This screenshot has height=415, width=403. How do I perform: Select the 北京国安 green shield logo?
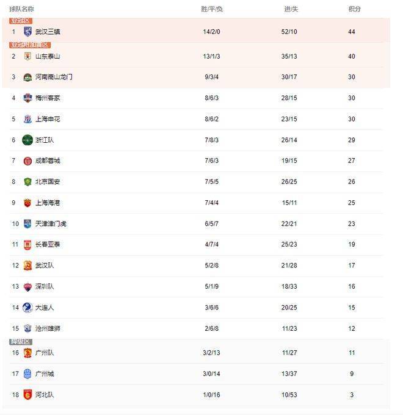pos(27,182)
